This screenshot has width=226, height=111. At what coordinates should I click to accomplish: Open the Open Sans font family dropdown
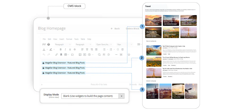(x=104, y=44)
